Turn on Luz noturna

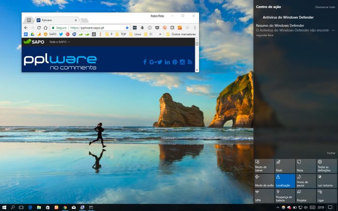click(326, 180)
